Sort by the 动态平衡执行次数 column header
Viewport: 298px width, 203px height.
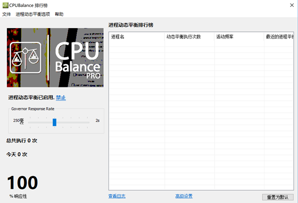coord(189,37)
